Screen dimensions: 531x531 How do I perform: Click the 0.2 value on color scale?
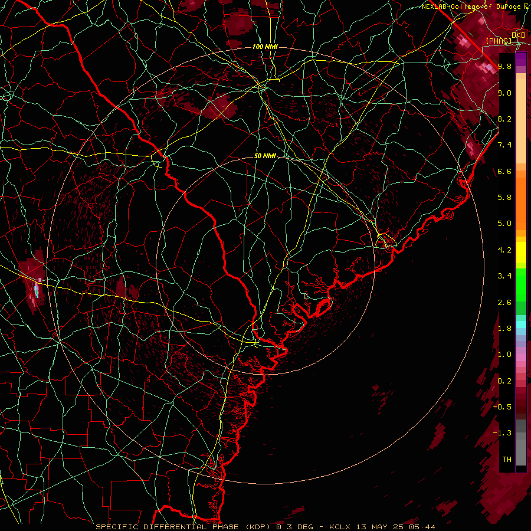coord(504,381)
